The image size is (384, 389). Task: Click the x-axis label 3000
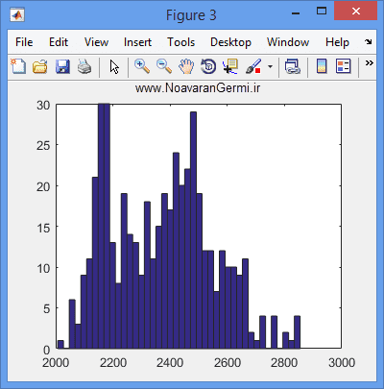pos(342,363)
